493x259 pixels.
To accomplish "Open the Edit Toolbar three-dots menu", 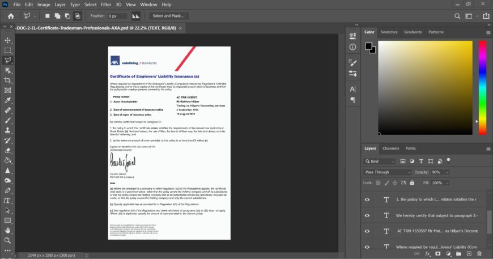I will 7,250.
